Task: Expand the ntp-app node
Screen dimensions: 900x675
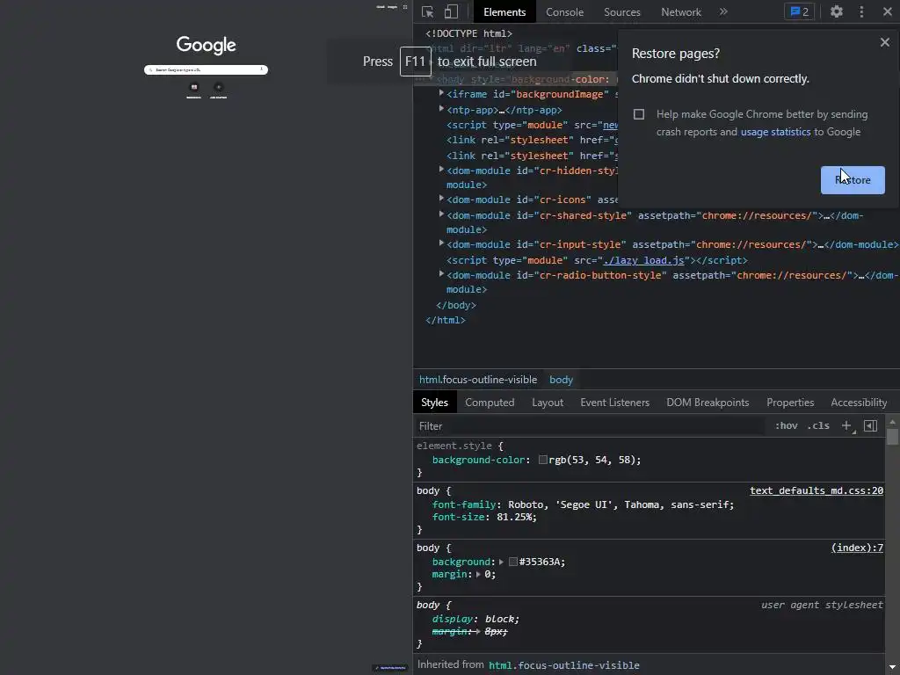Action: point(441,108)
